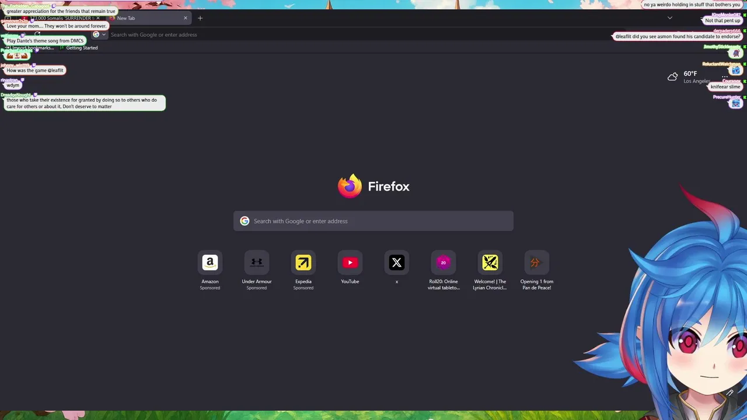Open the Pan de Peace shortcut tile
Image resolution: width=747 pixels, height=420 pixels.
point(537,262)
